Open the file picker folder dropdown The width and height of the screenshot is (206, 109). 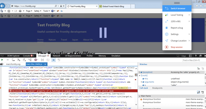(x=2, y=64)
